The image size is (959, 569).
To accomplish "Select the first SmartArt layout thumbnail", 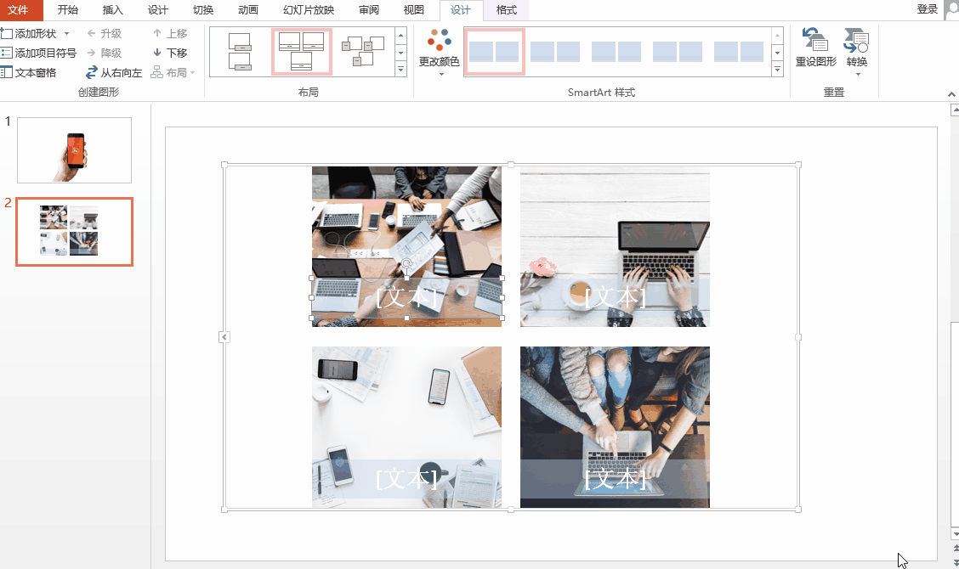I will (240, 52).
